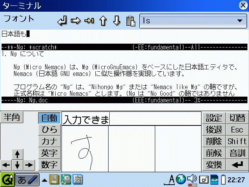Click the 前候 previous candidate button

click(x=214, y=153)
